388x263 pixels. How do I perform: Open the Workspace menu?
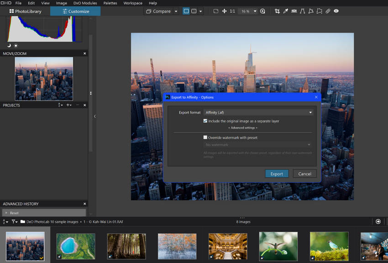(x=133, y=3)
